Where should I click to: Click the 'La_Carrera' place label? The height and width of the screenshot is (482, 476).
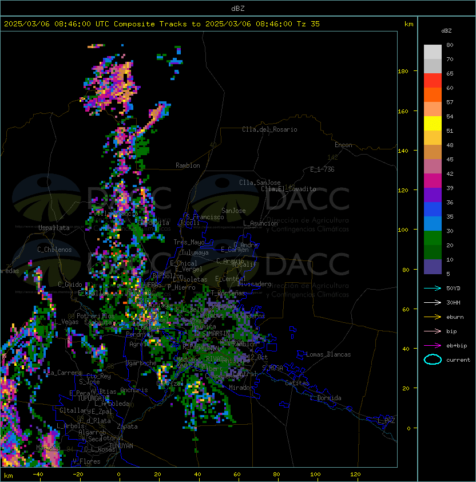click(x=65, y=373)
